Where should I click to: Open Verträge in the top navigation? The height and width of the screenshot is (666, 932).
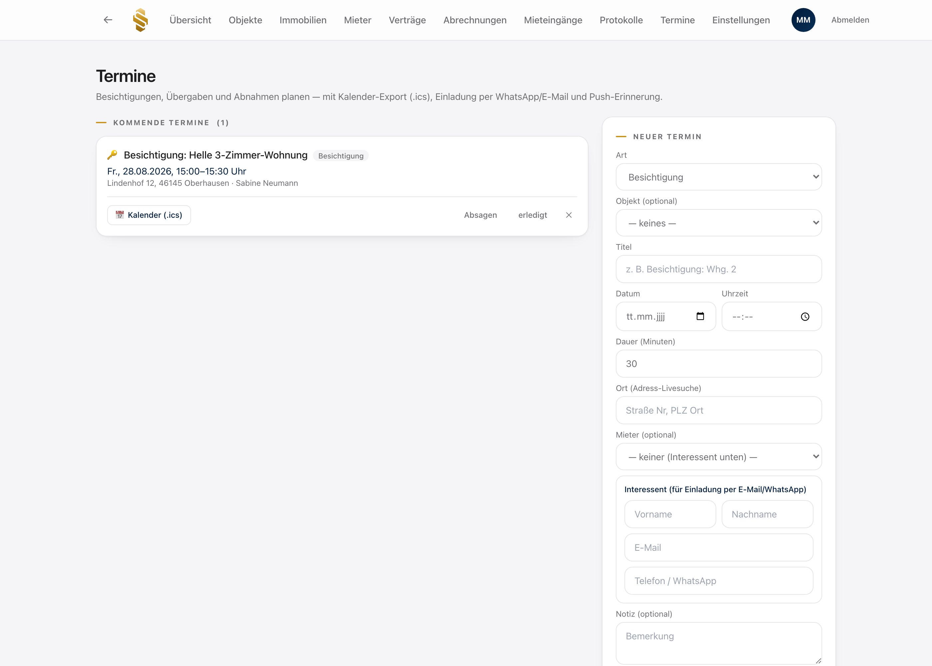[407, 20]
